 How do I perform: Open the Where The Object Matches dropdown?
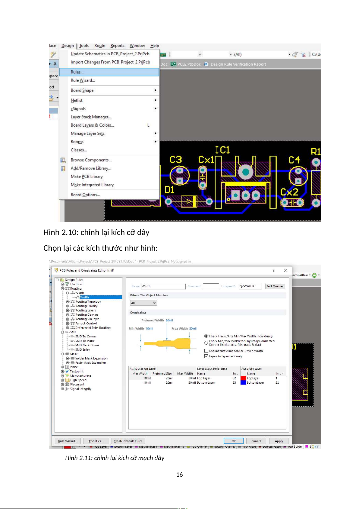click(x=143, y=303)
